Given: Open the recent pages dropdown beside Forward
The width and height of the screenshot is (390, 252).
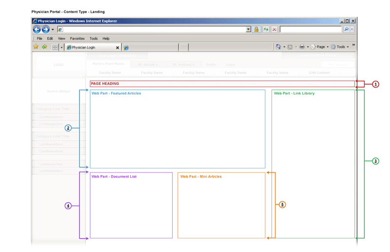Looking at the screenshot, I should (53, 30).
